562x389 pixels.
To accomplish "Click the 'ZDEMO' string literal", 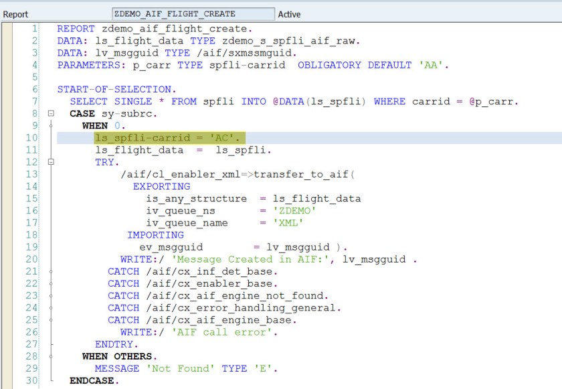I will (294, 211).
